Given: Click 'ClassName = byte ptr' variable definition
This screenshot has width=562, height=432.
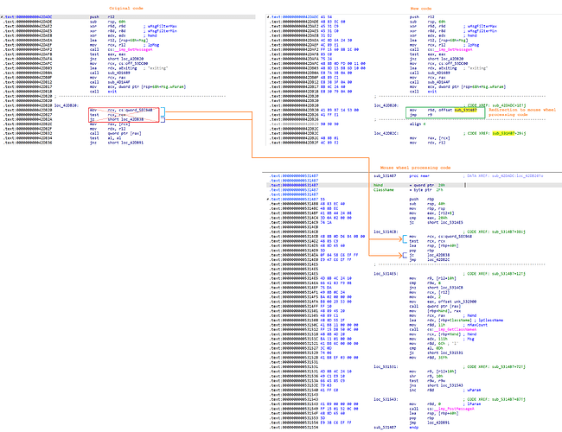Looking at the screenshot, I should pos(408,190).
